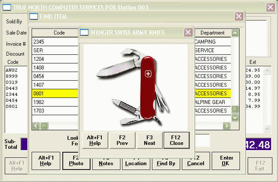Click the 7.99 Ext amount in main window
The height and width of the screenshot is (182, 278).
pos(254,100)
